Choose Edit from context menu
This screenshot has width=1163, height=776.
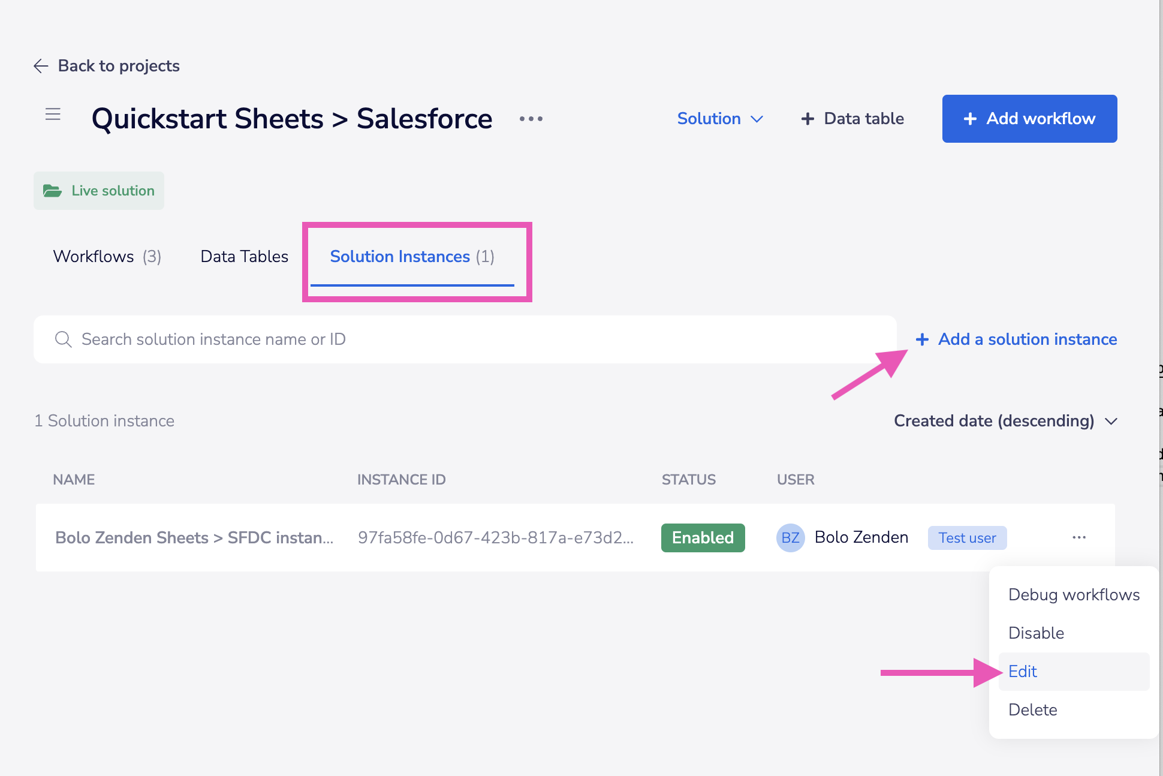point(1023,672)
